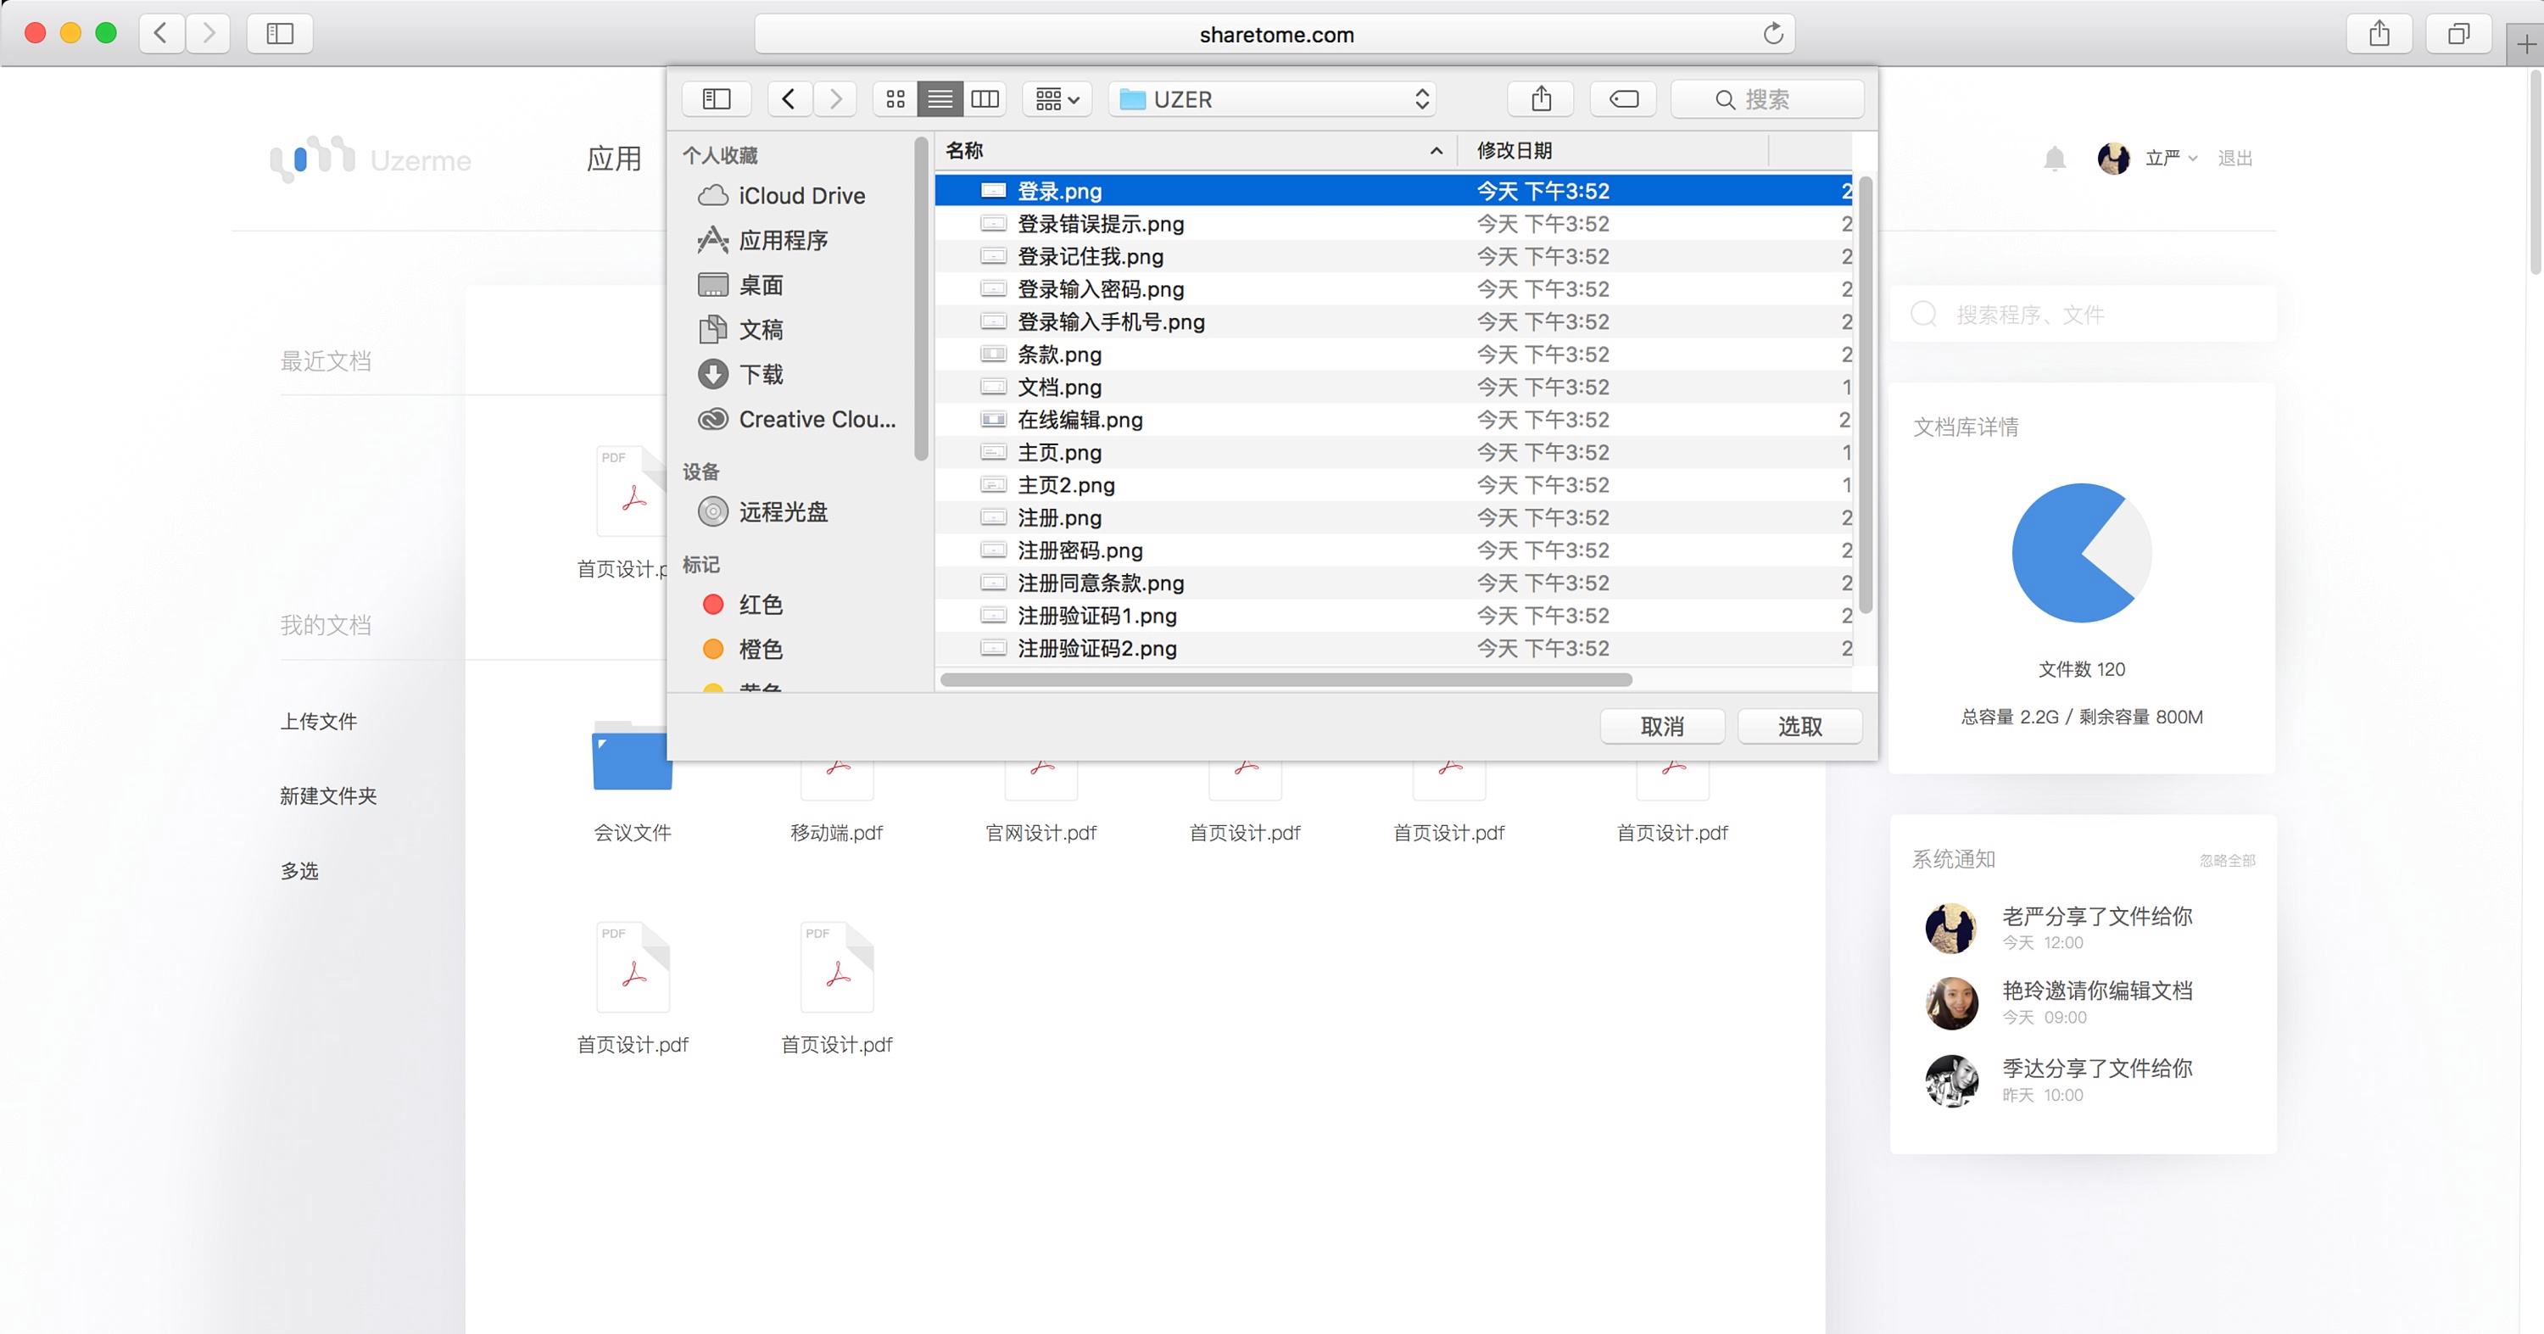Click the notification bell icon
This screenshot has height=1334, width=2544.
pos(2054,158)
